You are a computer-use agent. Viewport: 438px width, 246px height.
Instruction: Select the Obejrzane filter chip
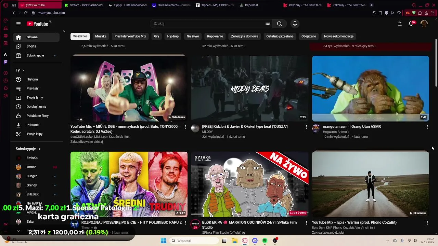[309, 36]
